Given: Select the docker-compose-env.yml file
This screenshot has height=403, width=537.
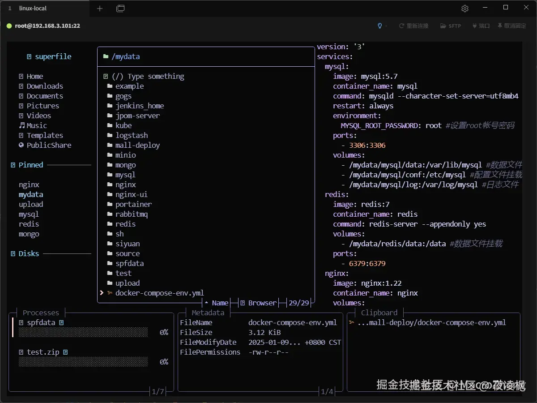Looking at the screenshot, I should coord(159,293).
